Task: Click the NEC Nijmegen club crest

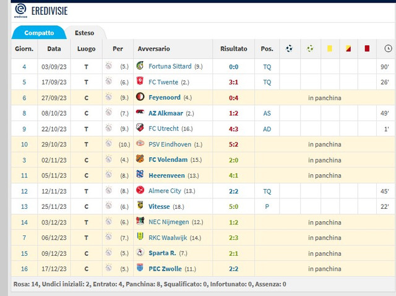Action: (140, 221)
